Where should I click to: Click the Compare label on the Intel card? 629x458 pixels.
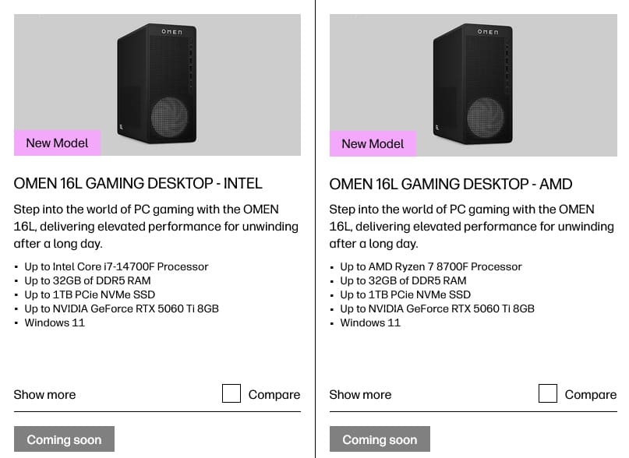[274, 395]
